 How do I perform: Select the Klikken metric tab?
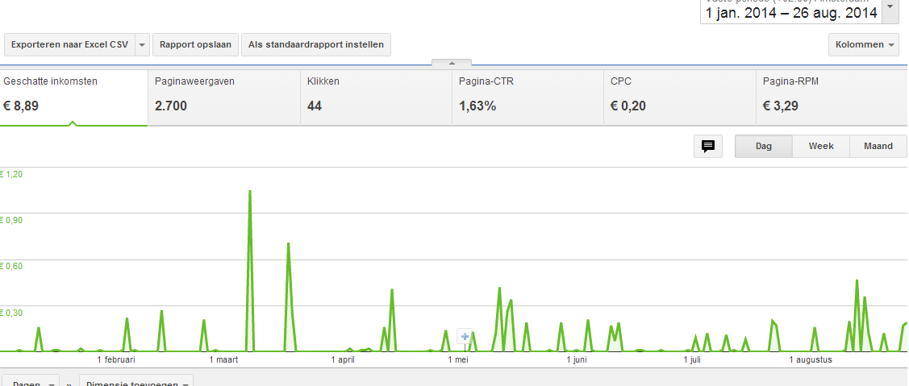click(x=376, y=98)
